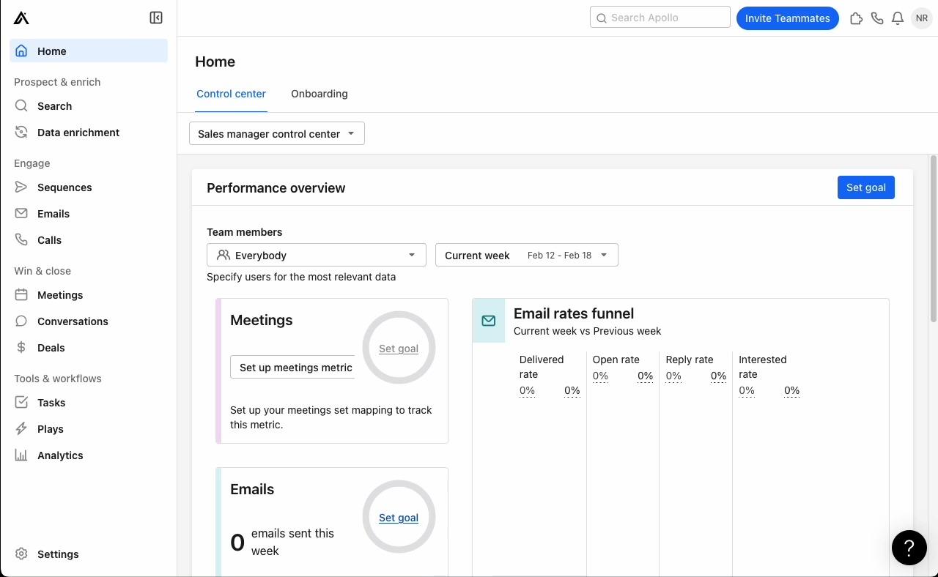Go to Deals in the sidebar
The height and width of the screenshot is (577, 938).
pyautogui.click(x=89, y=347)
